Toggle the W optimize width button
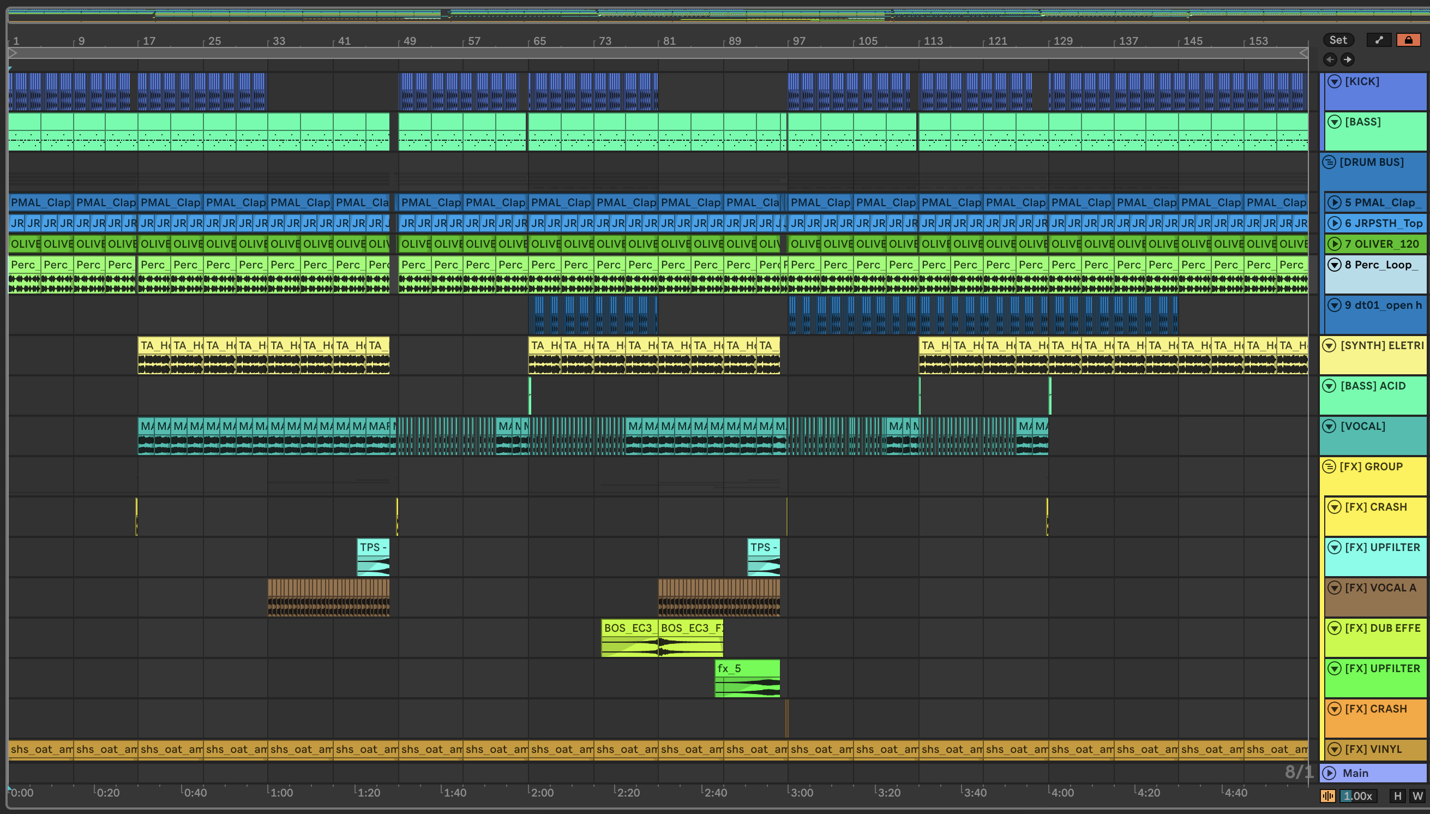1430x814 pixels. click(1417, 796)
